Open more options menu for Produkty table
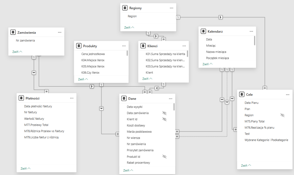 point(124,46)
